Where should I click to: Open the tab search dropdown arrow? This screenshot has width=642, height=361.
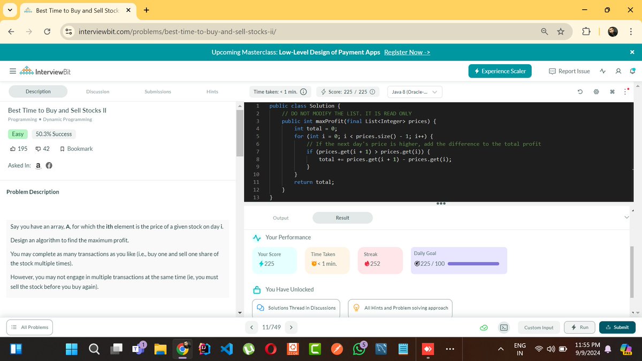pos(10,10)
